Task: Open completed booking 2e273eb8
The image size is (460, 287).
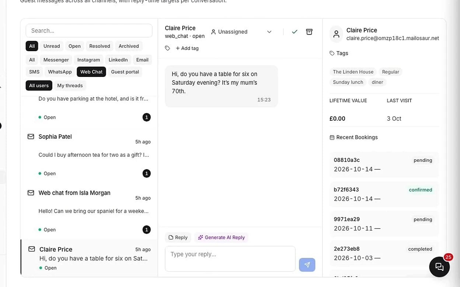Action: tap(384, 254)
